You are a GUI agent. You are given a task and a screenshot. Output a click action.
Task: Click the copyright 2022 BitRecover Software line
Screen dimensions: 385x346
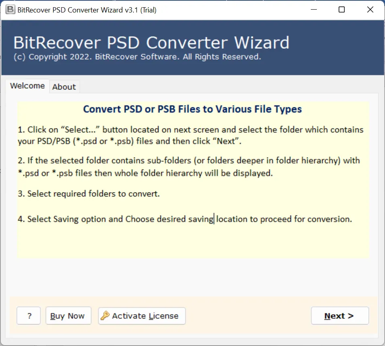point(137,57)
